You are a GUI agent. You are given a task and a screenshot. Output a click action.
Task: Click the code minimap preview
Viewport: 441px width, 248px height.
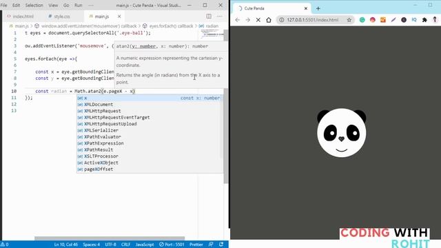coord(212,34)
